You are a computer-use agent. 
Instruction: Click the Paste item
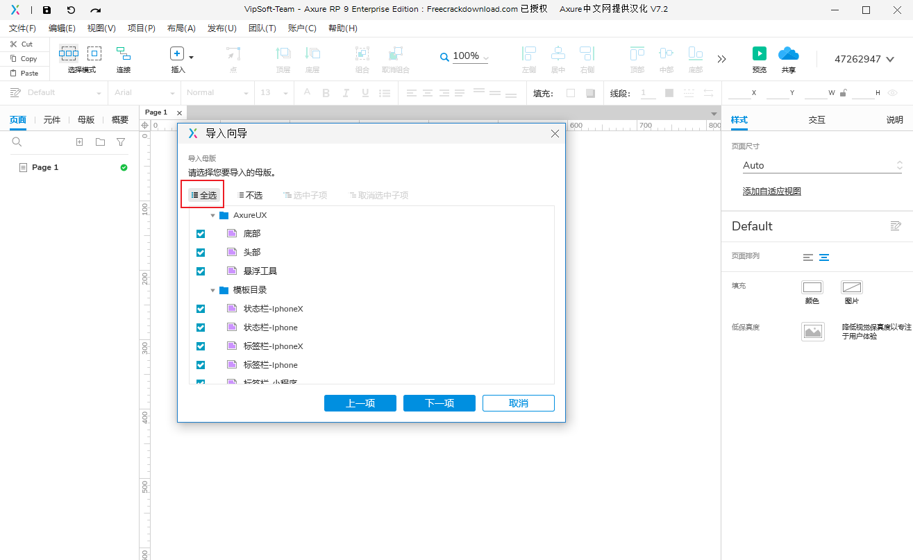coord(24,73)
